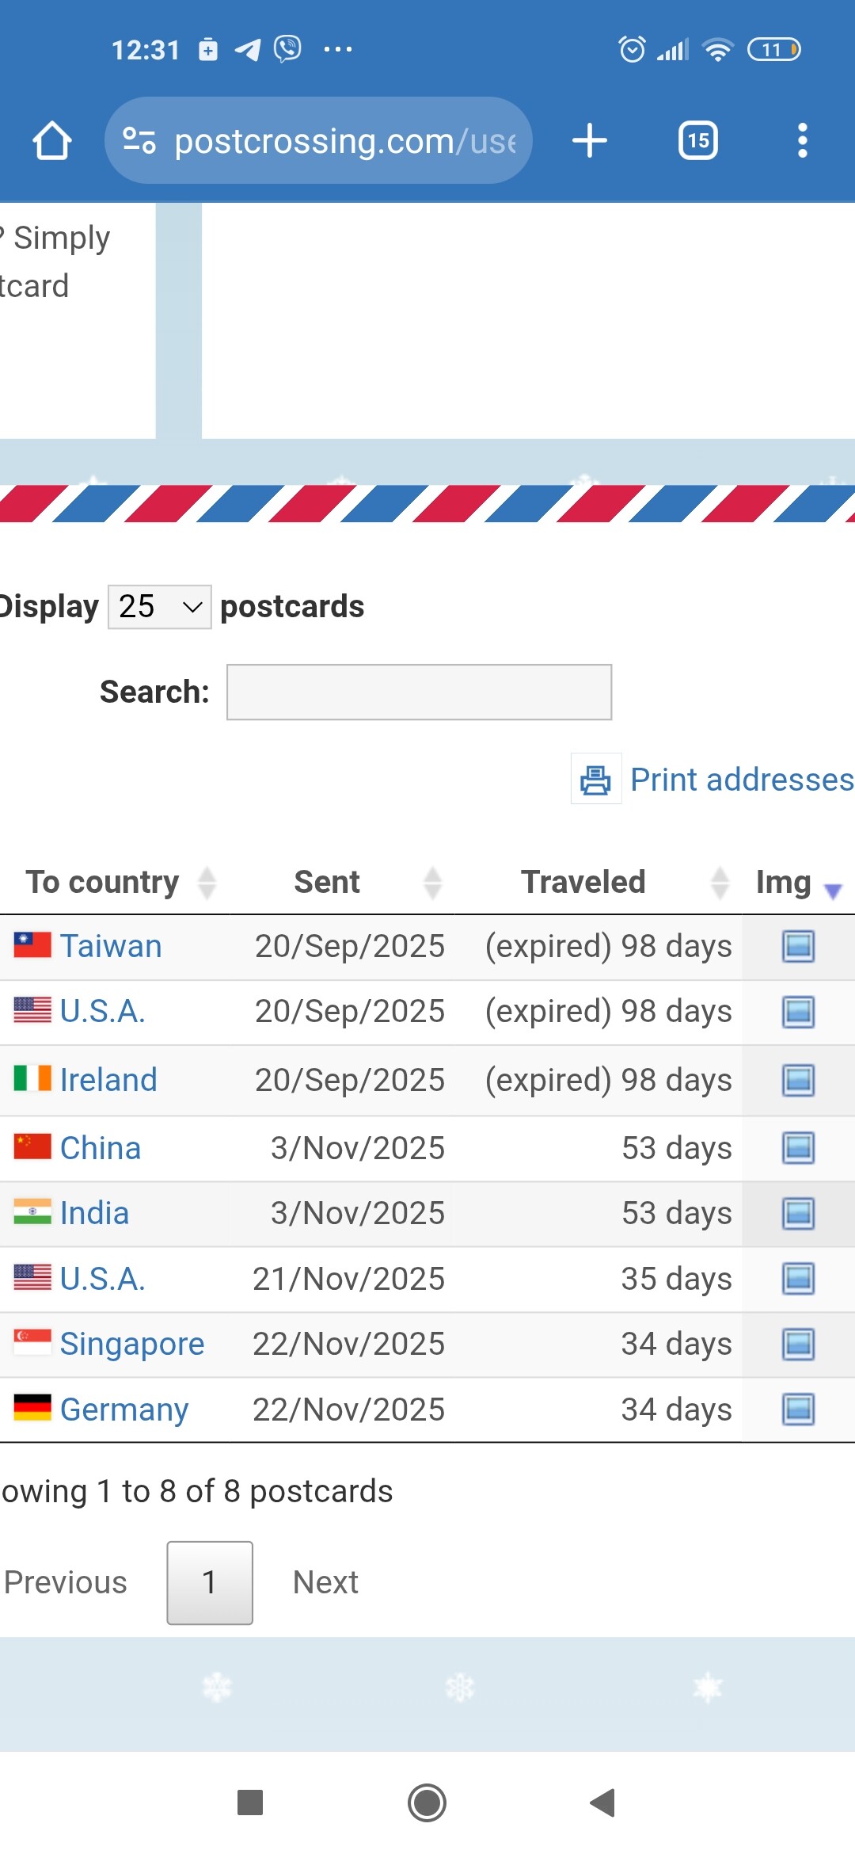Open image icon for Ireland postcard
Screen dimensions: 855x1854
798,1080
